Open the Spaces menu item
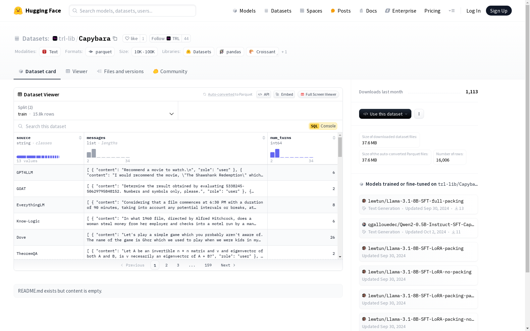The height and width of the screenshot is (331, 530). point(311,11)
